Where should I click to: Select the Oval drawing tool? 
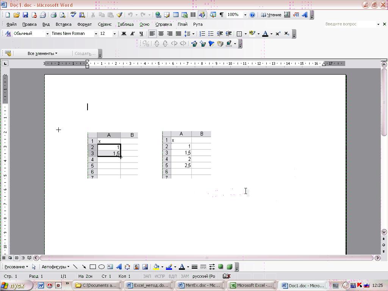coord(102,267)
